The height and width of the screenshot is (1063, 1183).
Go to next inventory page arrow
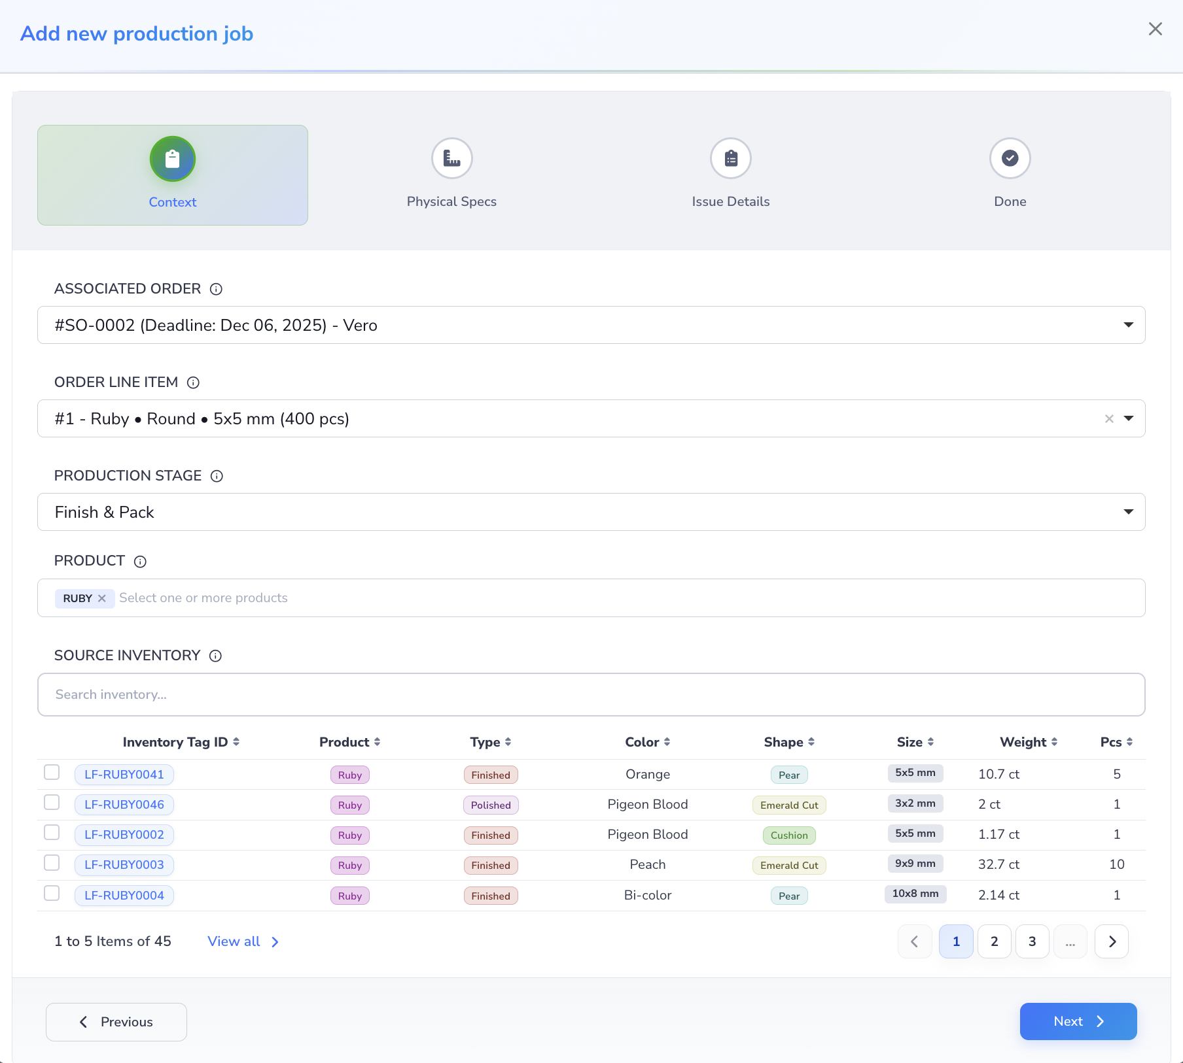(x=1112, y=941)
